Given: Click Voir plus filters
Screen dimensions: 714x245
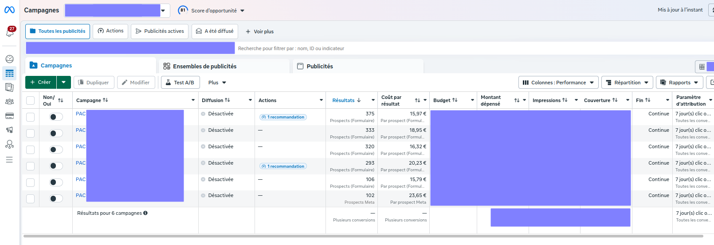Looking at the screenshot, I should click(259, 32).
